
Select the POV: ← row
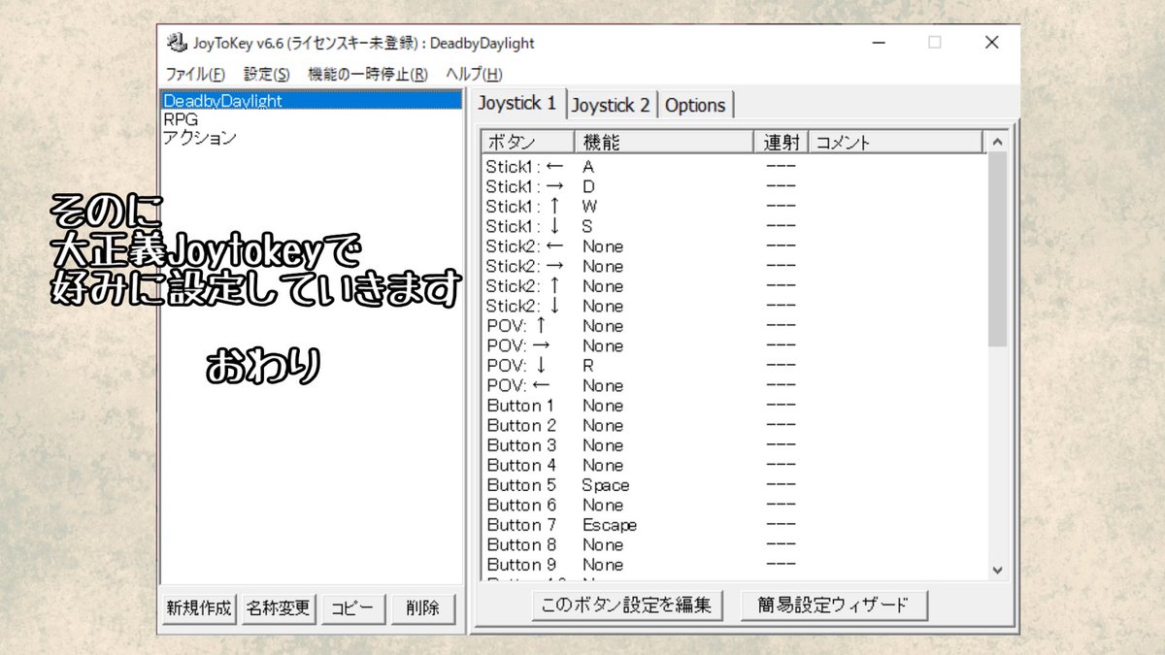pyautogui.click(x=734, y=384)
